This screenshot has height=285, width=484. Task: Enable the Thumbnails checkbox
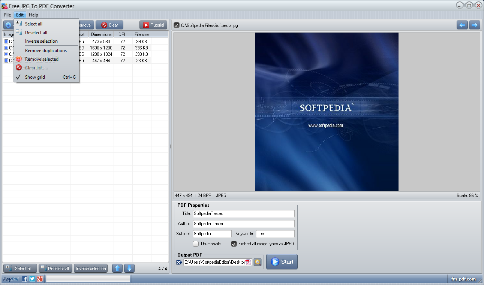click(196, 244)
